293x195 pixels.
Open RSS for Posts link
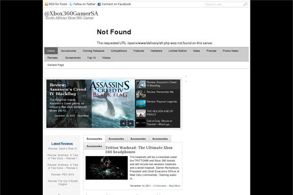click(x=58, y=4)
